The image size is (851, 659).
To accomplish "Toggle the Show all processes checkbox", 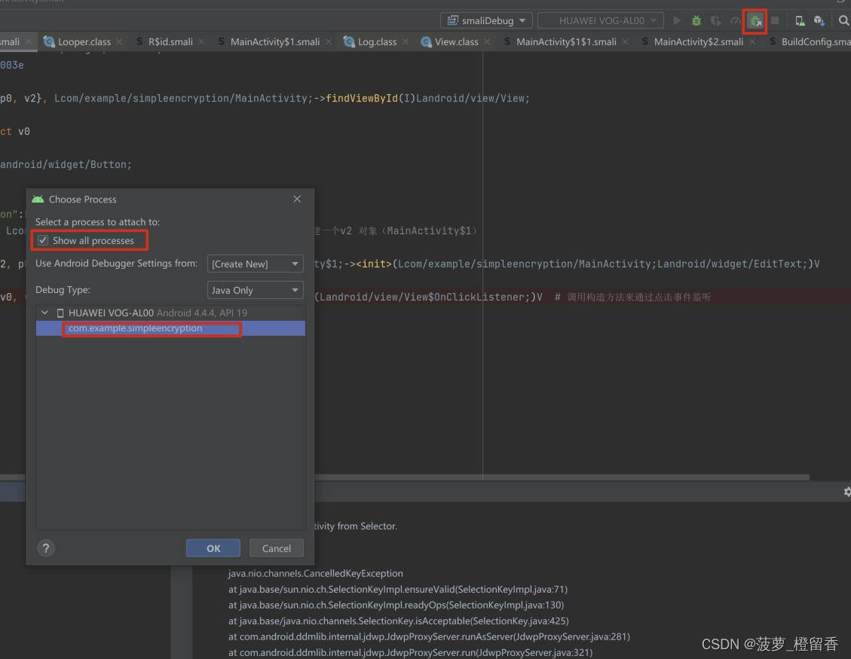I will click(43, 240).
